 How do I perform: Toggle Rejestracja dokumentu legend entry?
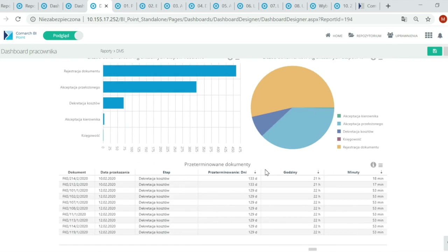[358, 147]
